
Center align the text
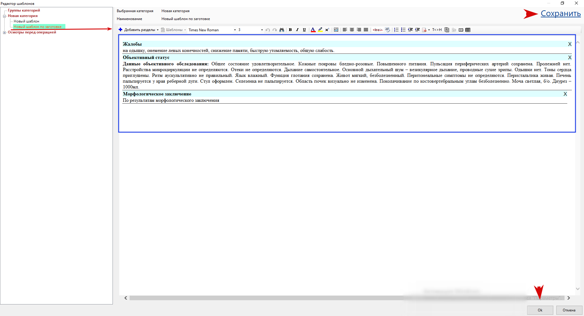pyautogui.click(x=352, y=30)
